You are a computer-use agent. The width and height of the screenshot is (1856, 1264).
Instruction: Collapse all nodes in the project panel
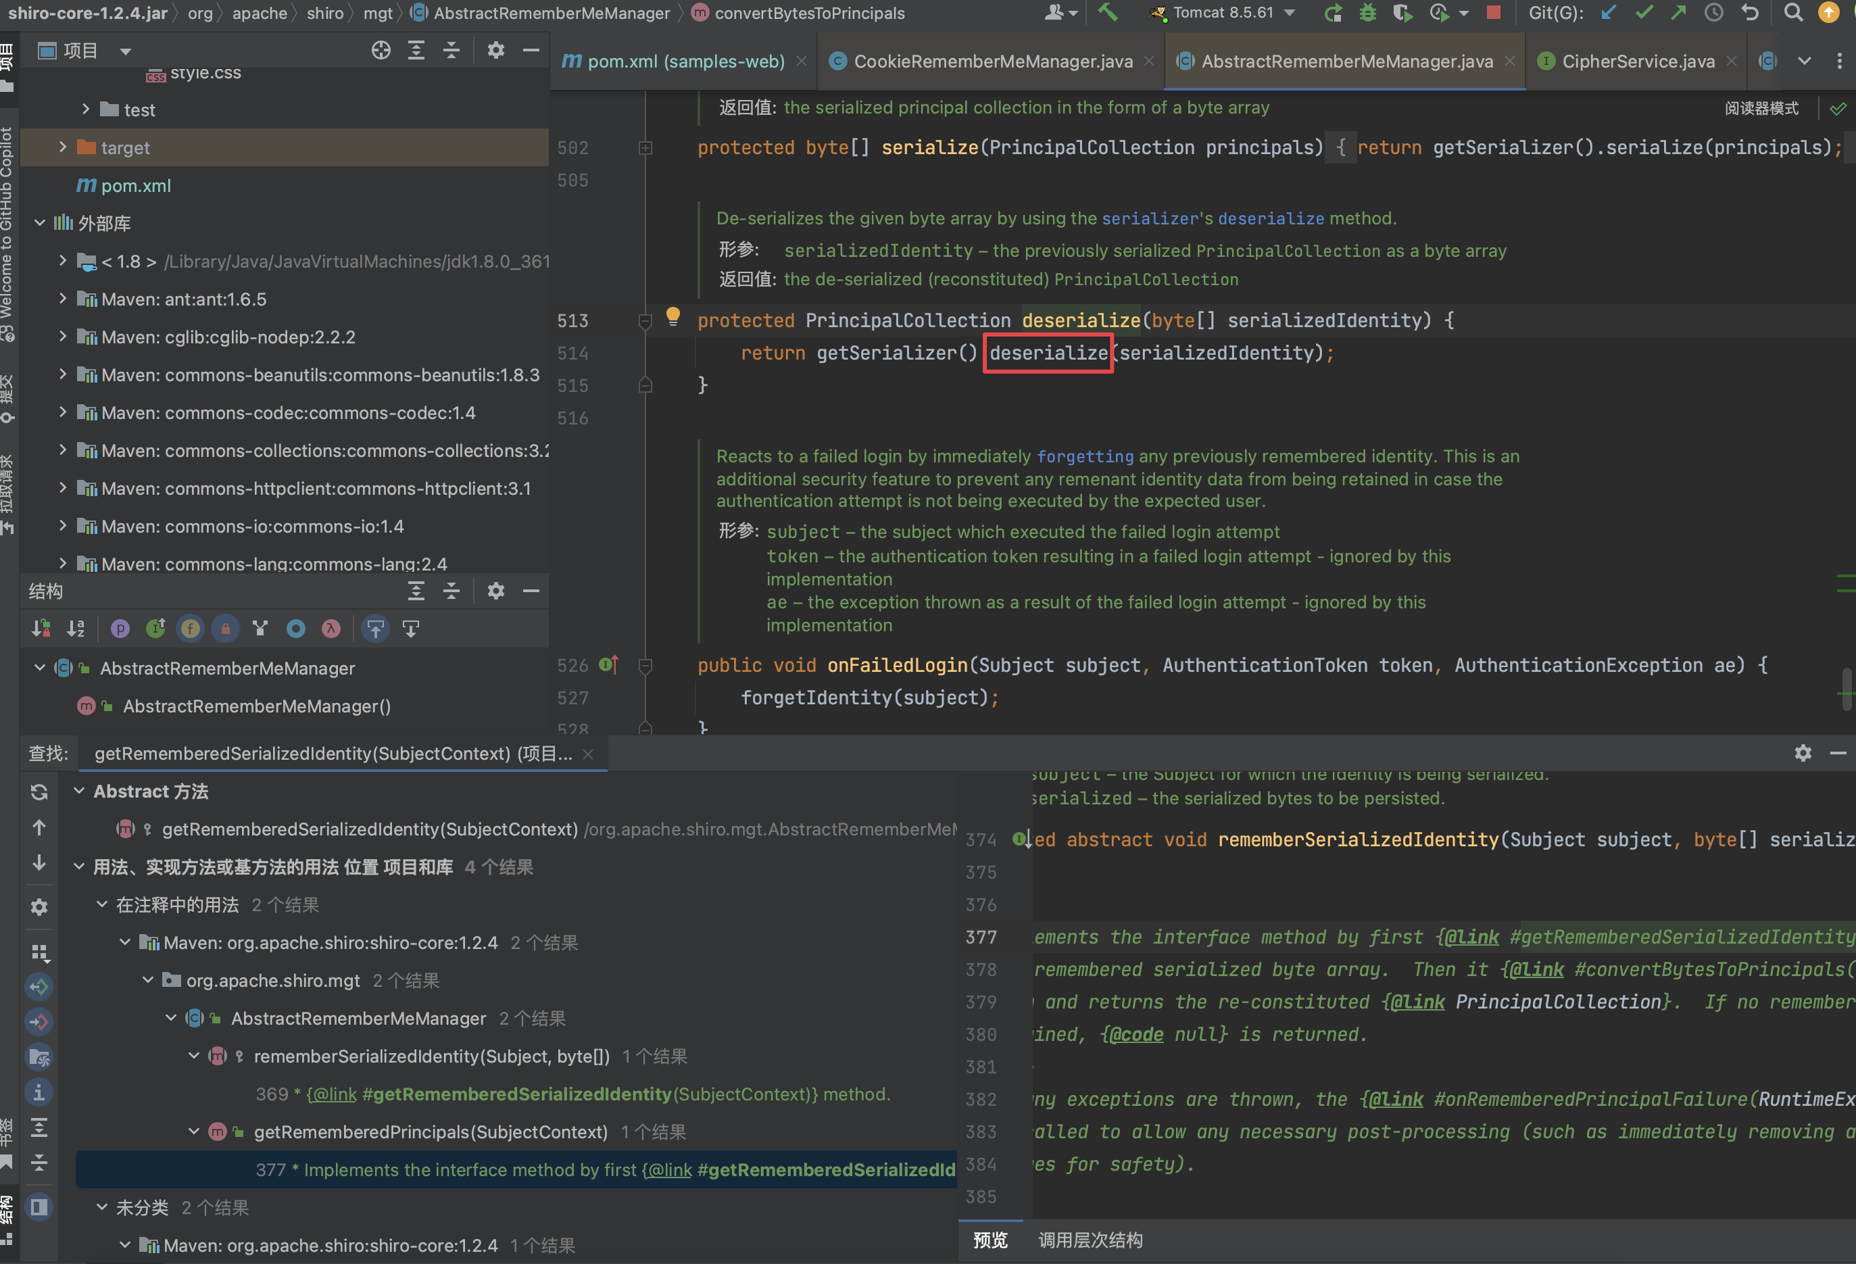[451, 50]
